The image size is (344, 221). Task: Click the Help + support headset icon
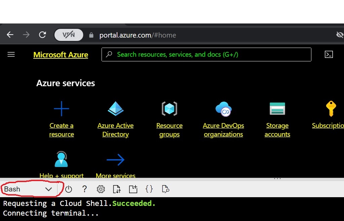coord(61,159)
